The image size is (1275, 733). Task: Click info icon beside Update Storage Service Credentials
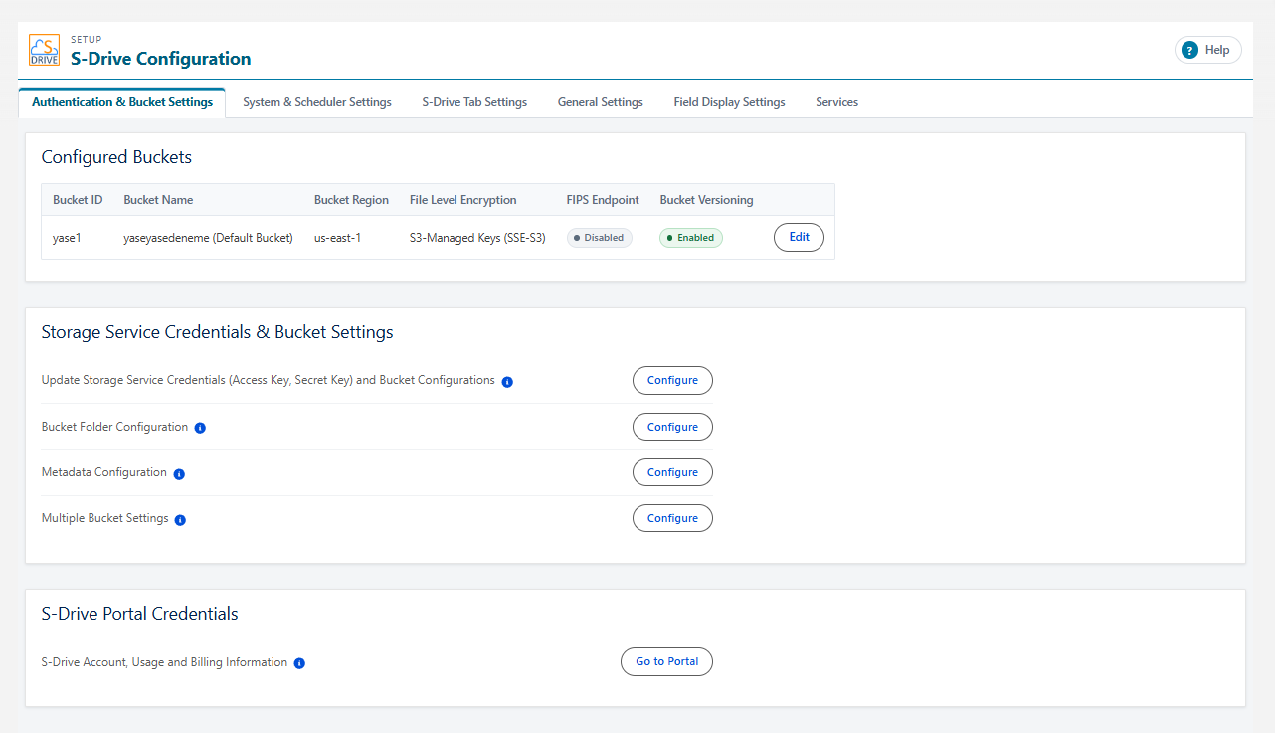(x=507, y=382)
